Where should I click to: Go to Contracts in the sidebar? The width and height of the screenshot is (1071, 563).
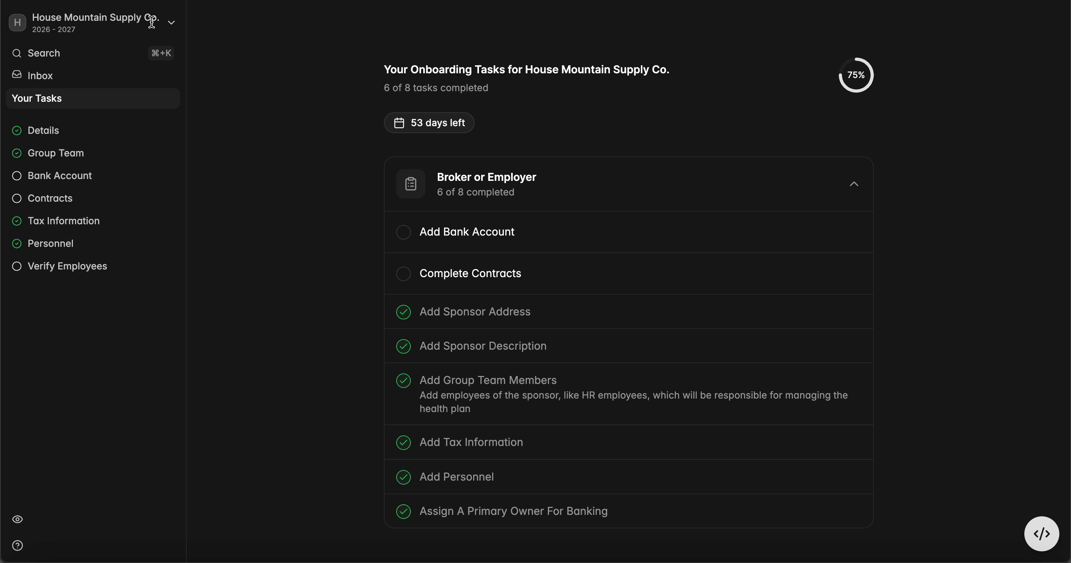(x=50, y=198)
